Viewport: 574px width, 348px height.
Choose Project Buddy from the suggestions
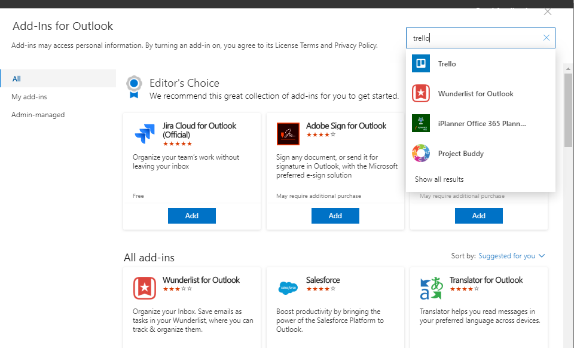point(481,154)
